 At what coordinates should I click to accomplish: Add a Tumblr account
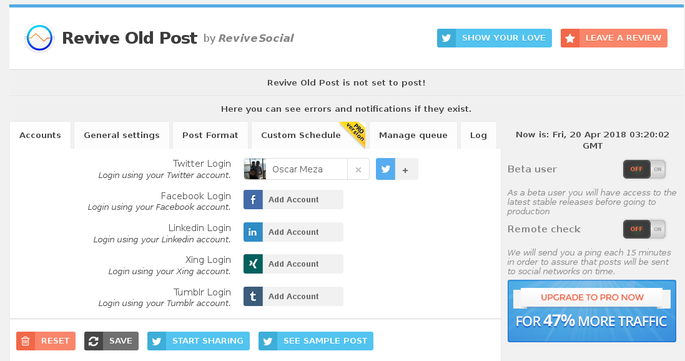click(293, 296)
